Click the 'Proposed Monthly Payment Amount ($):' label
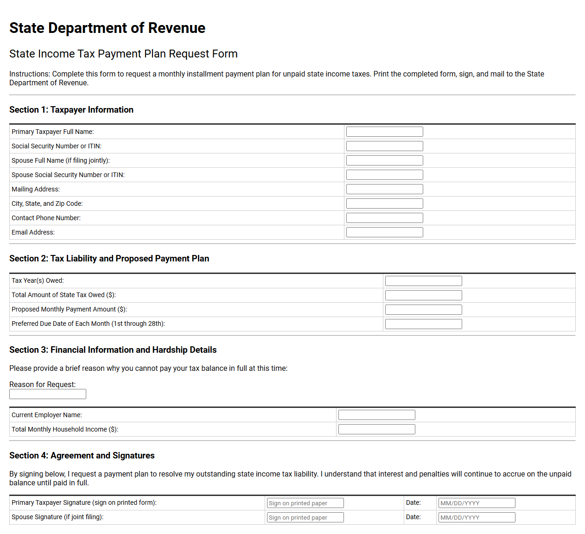 (70, 309)
